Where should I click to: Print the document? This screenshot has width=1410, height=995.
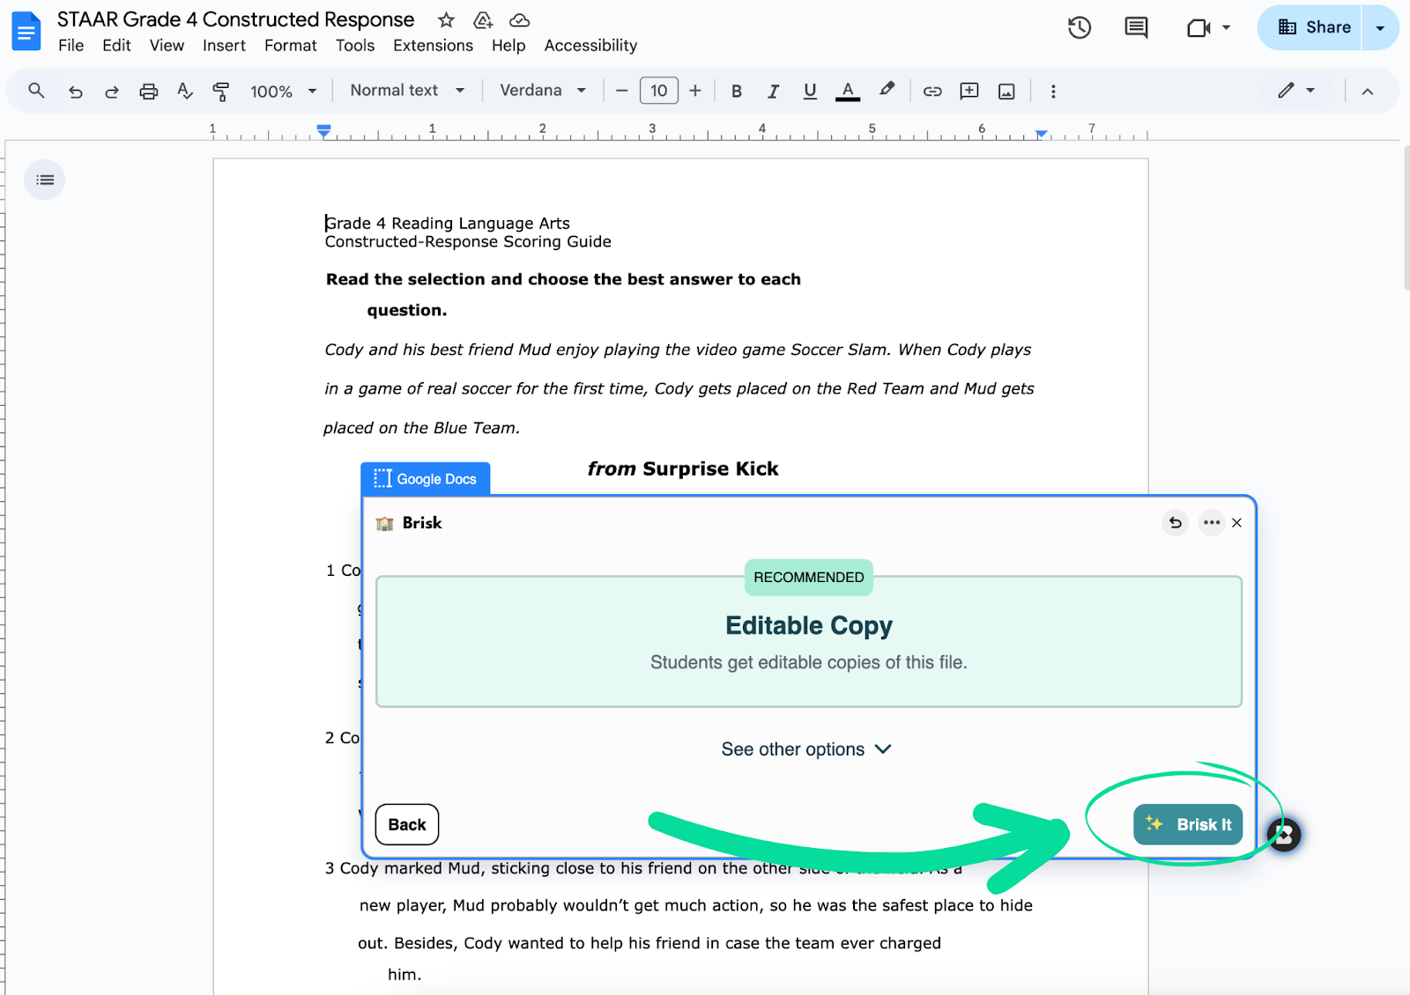click(x=149, y=91)
